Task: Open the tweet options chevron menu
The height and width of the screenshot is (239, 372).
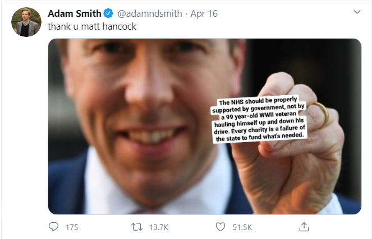Action: (x=356, y=12)
